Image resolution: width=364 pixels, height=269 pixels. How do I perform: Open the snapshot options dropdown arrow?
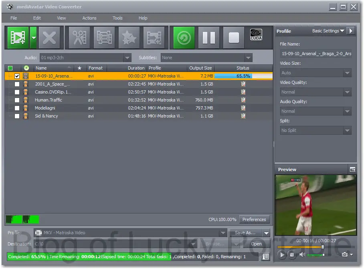point(352,255)
